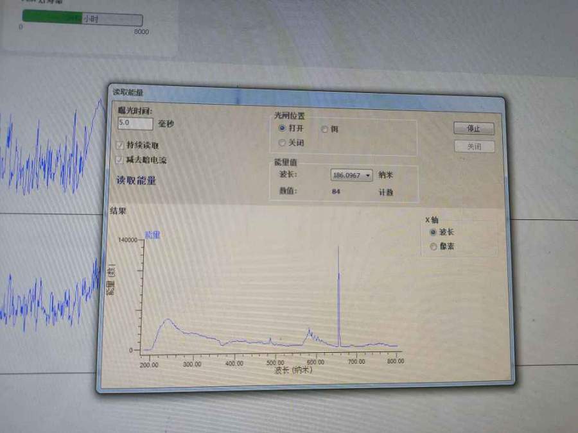
Task: Click the blue 能量 legend label
Action: pos(152,235)
